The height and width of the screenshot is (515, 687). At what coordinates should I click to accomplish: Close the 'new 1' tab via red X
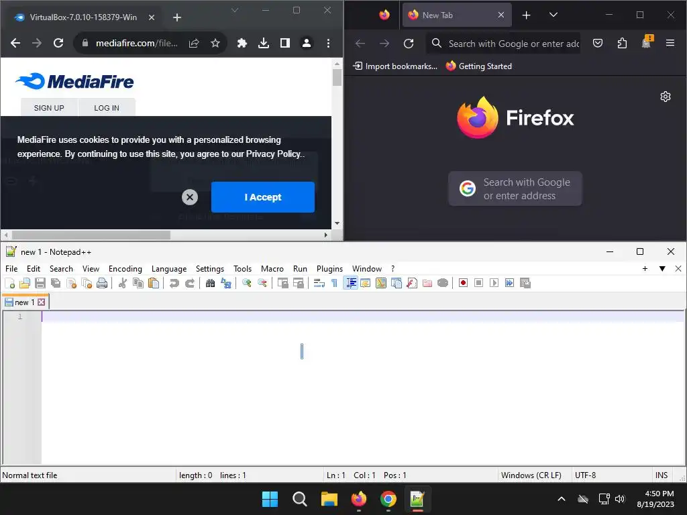click(41, 302)
